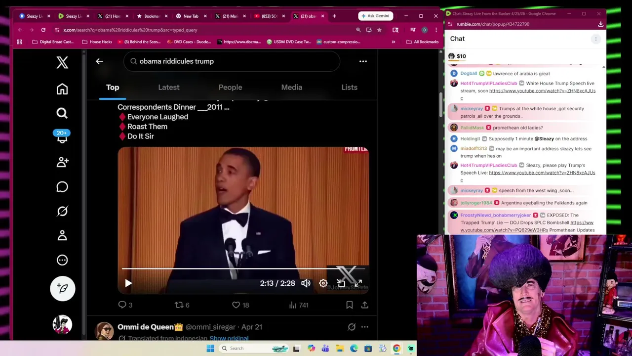This screenshot has height=356, width=632.
Task: Bookmark the Obama video post
Action: 349,305
